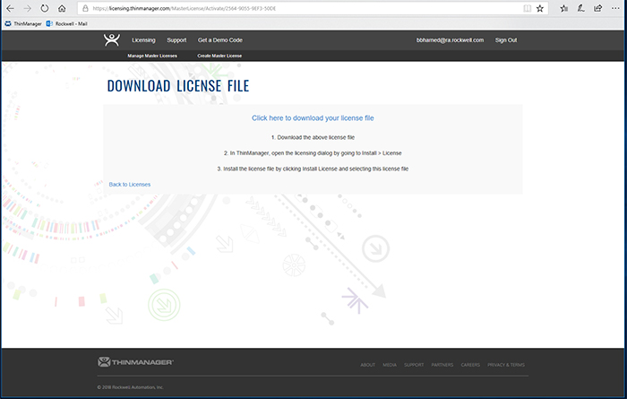
Task: Open the Licensing menu
Action: pos(143,40)
